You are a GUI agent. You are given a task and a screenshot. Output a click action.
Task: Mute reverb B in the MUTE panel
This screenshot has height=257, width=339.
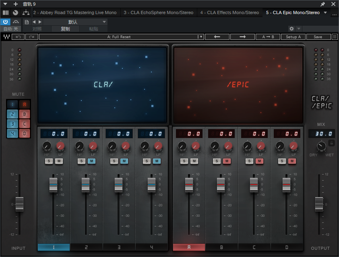point(25,114)
